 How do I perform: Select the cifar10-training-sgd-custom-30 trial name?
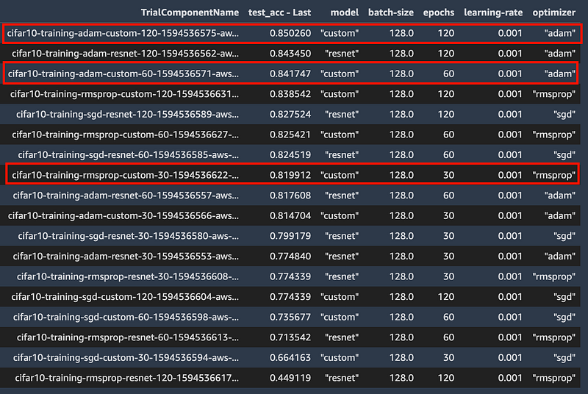125,358
